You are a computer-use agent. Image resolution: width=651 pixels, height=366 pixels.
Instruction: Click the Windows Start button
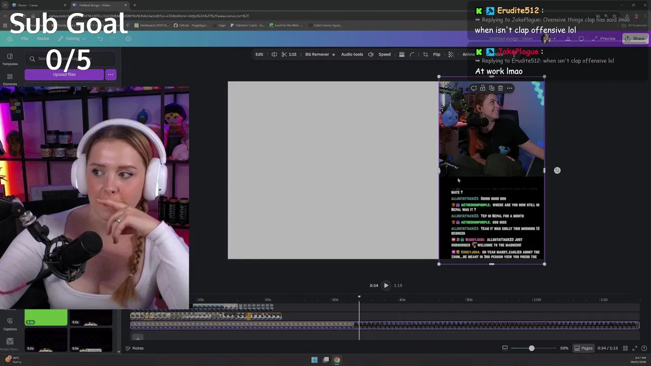[x=314, y=360]
